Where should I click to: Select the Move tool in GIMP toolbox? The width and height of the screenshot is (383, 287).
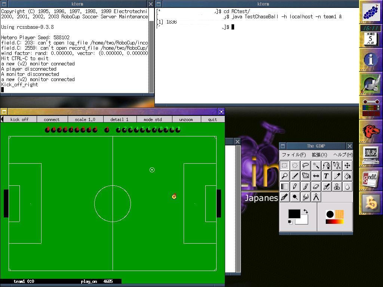coord(347,166)
